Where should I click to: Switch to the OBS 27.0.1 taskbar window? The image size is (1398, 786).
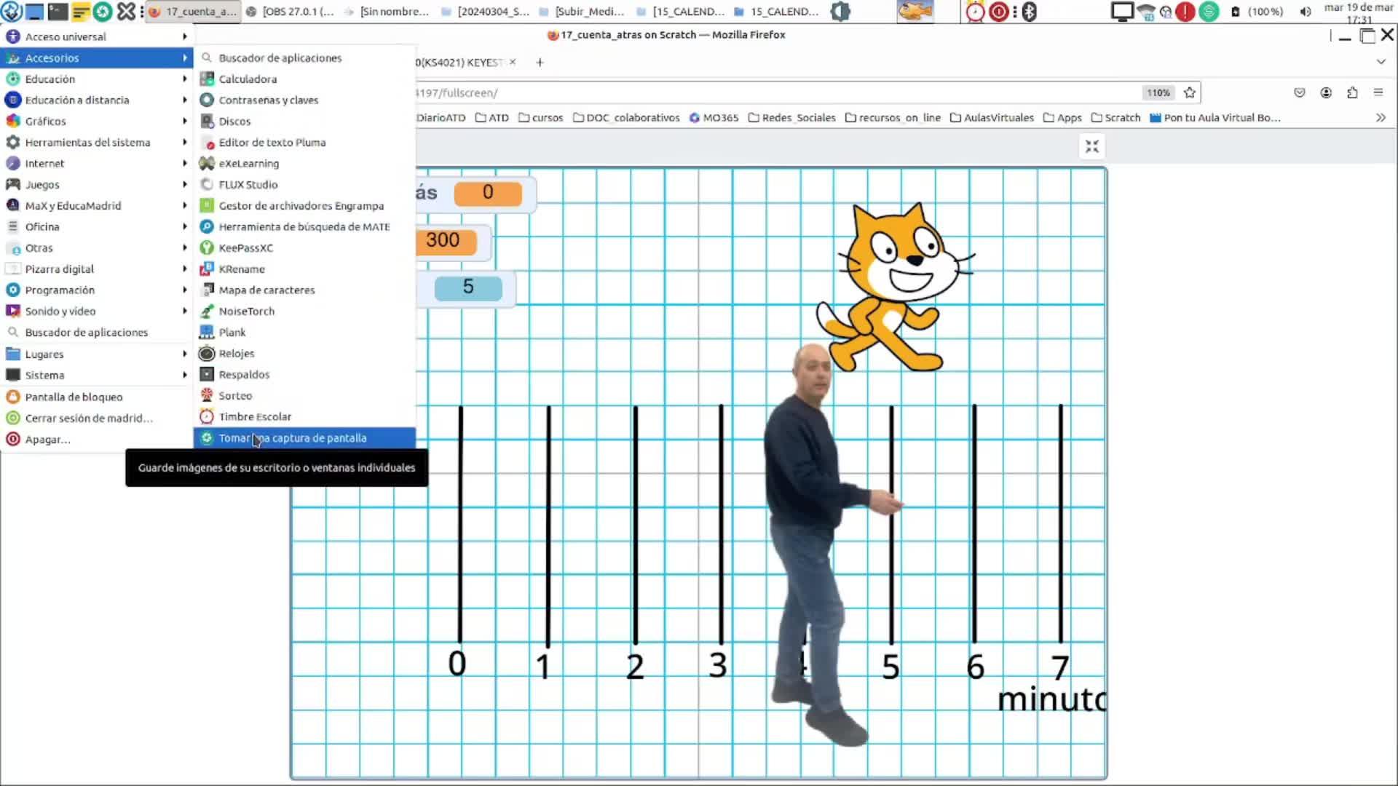[x=291, y=12]
